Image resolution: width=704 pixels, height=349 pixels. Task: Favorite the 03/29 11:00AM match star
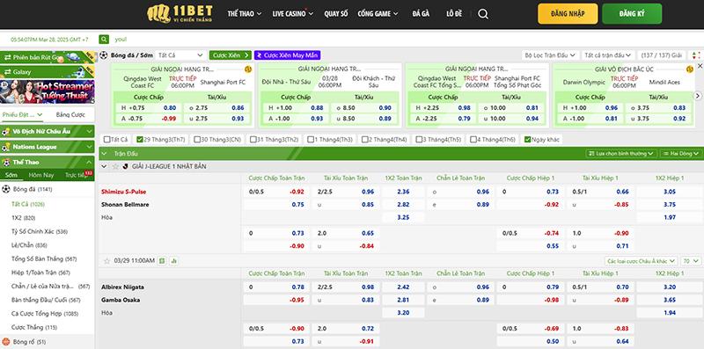point(106,260)
